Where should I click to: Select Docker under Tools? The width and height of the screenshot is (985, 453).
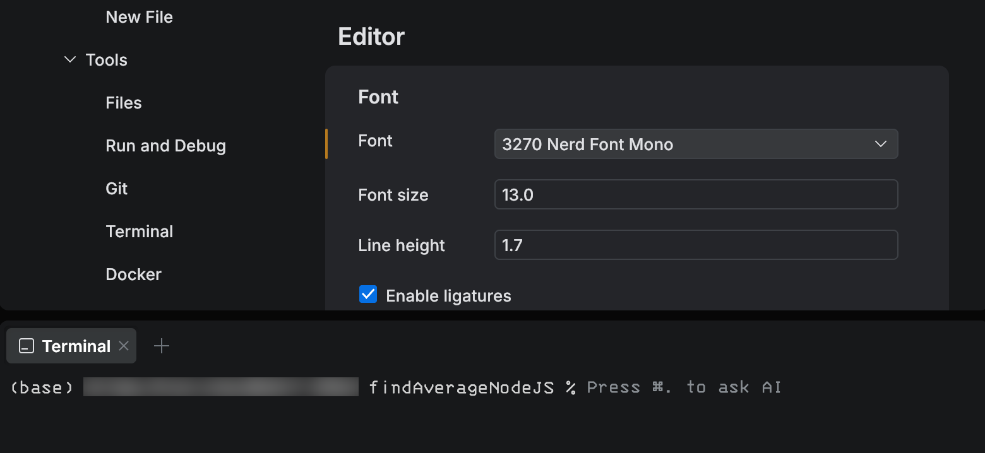(133, 274)
